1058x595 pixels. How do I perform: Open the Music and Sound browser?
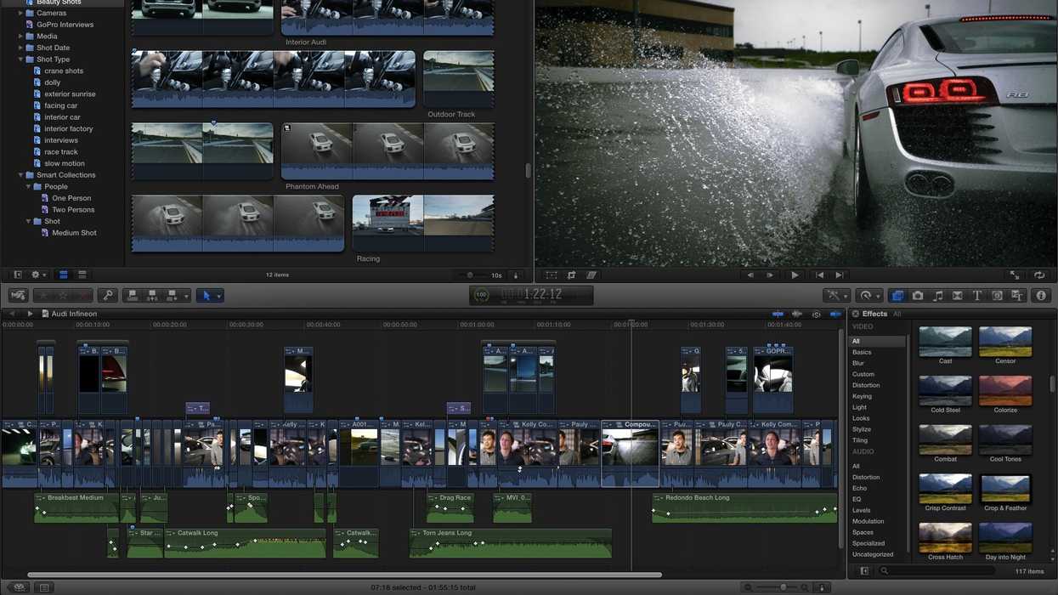coord(937,296)
